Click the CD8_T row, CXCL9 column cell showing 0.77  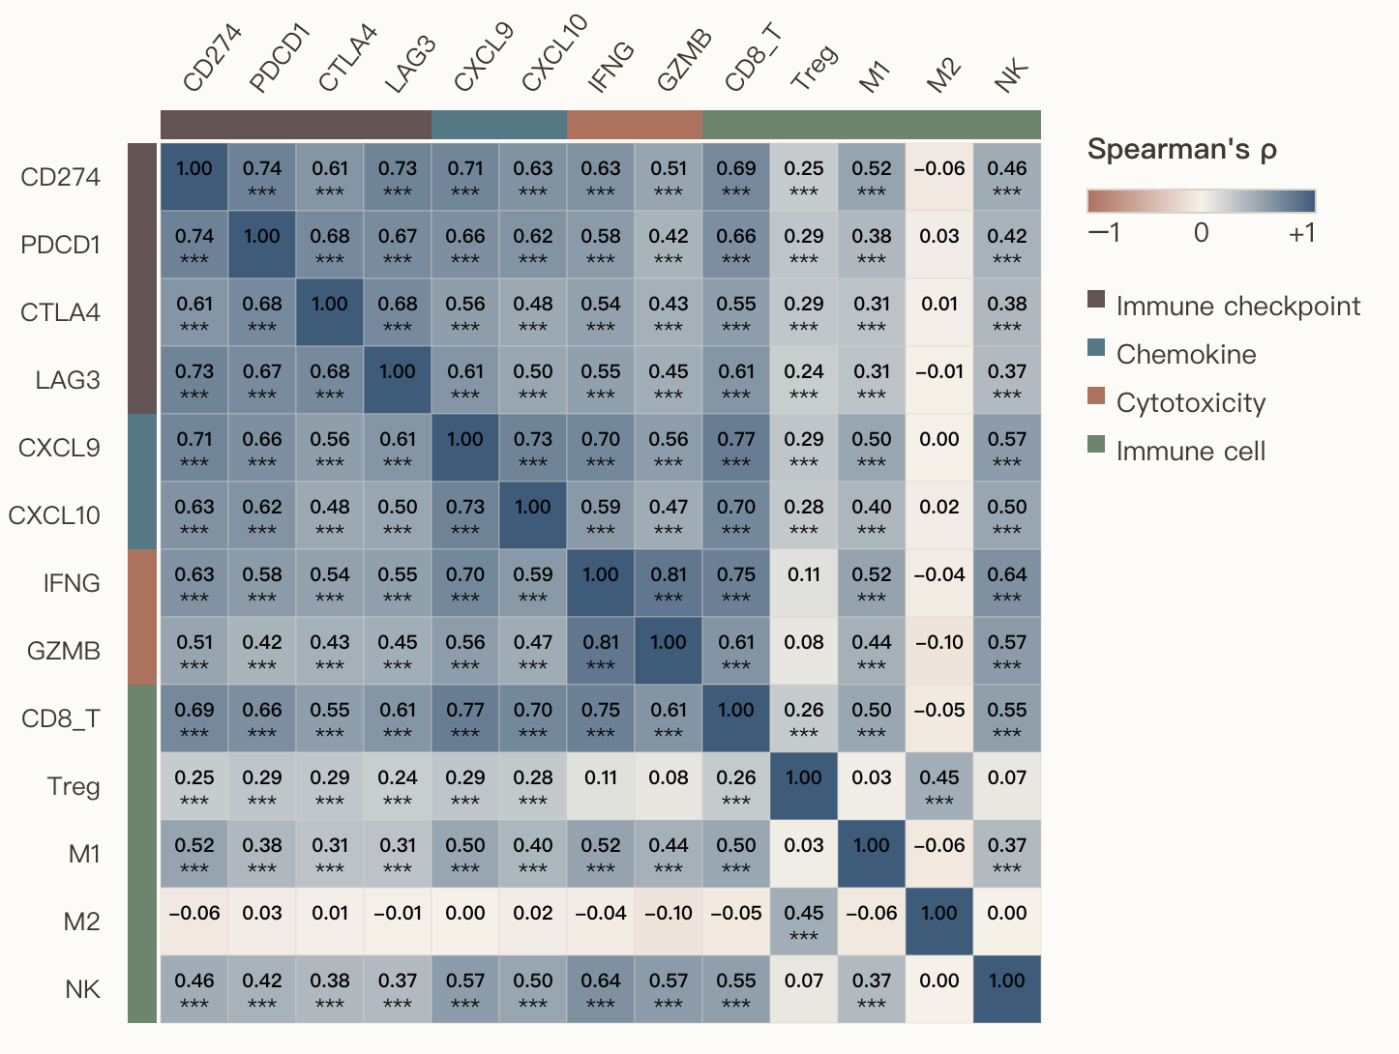click(465, 718)
